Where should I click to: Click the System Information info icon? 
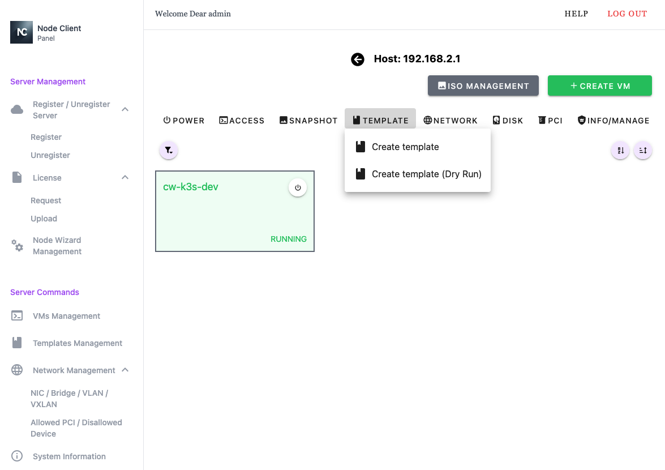tap(18, 456)
